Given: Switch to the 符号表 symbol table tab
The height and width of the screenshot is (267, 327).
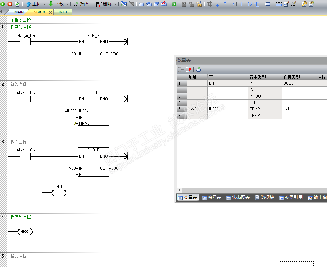Looking at the screenshot, I should point(212,197).
